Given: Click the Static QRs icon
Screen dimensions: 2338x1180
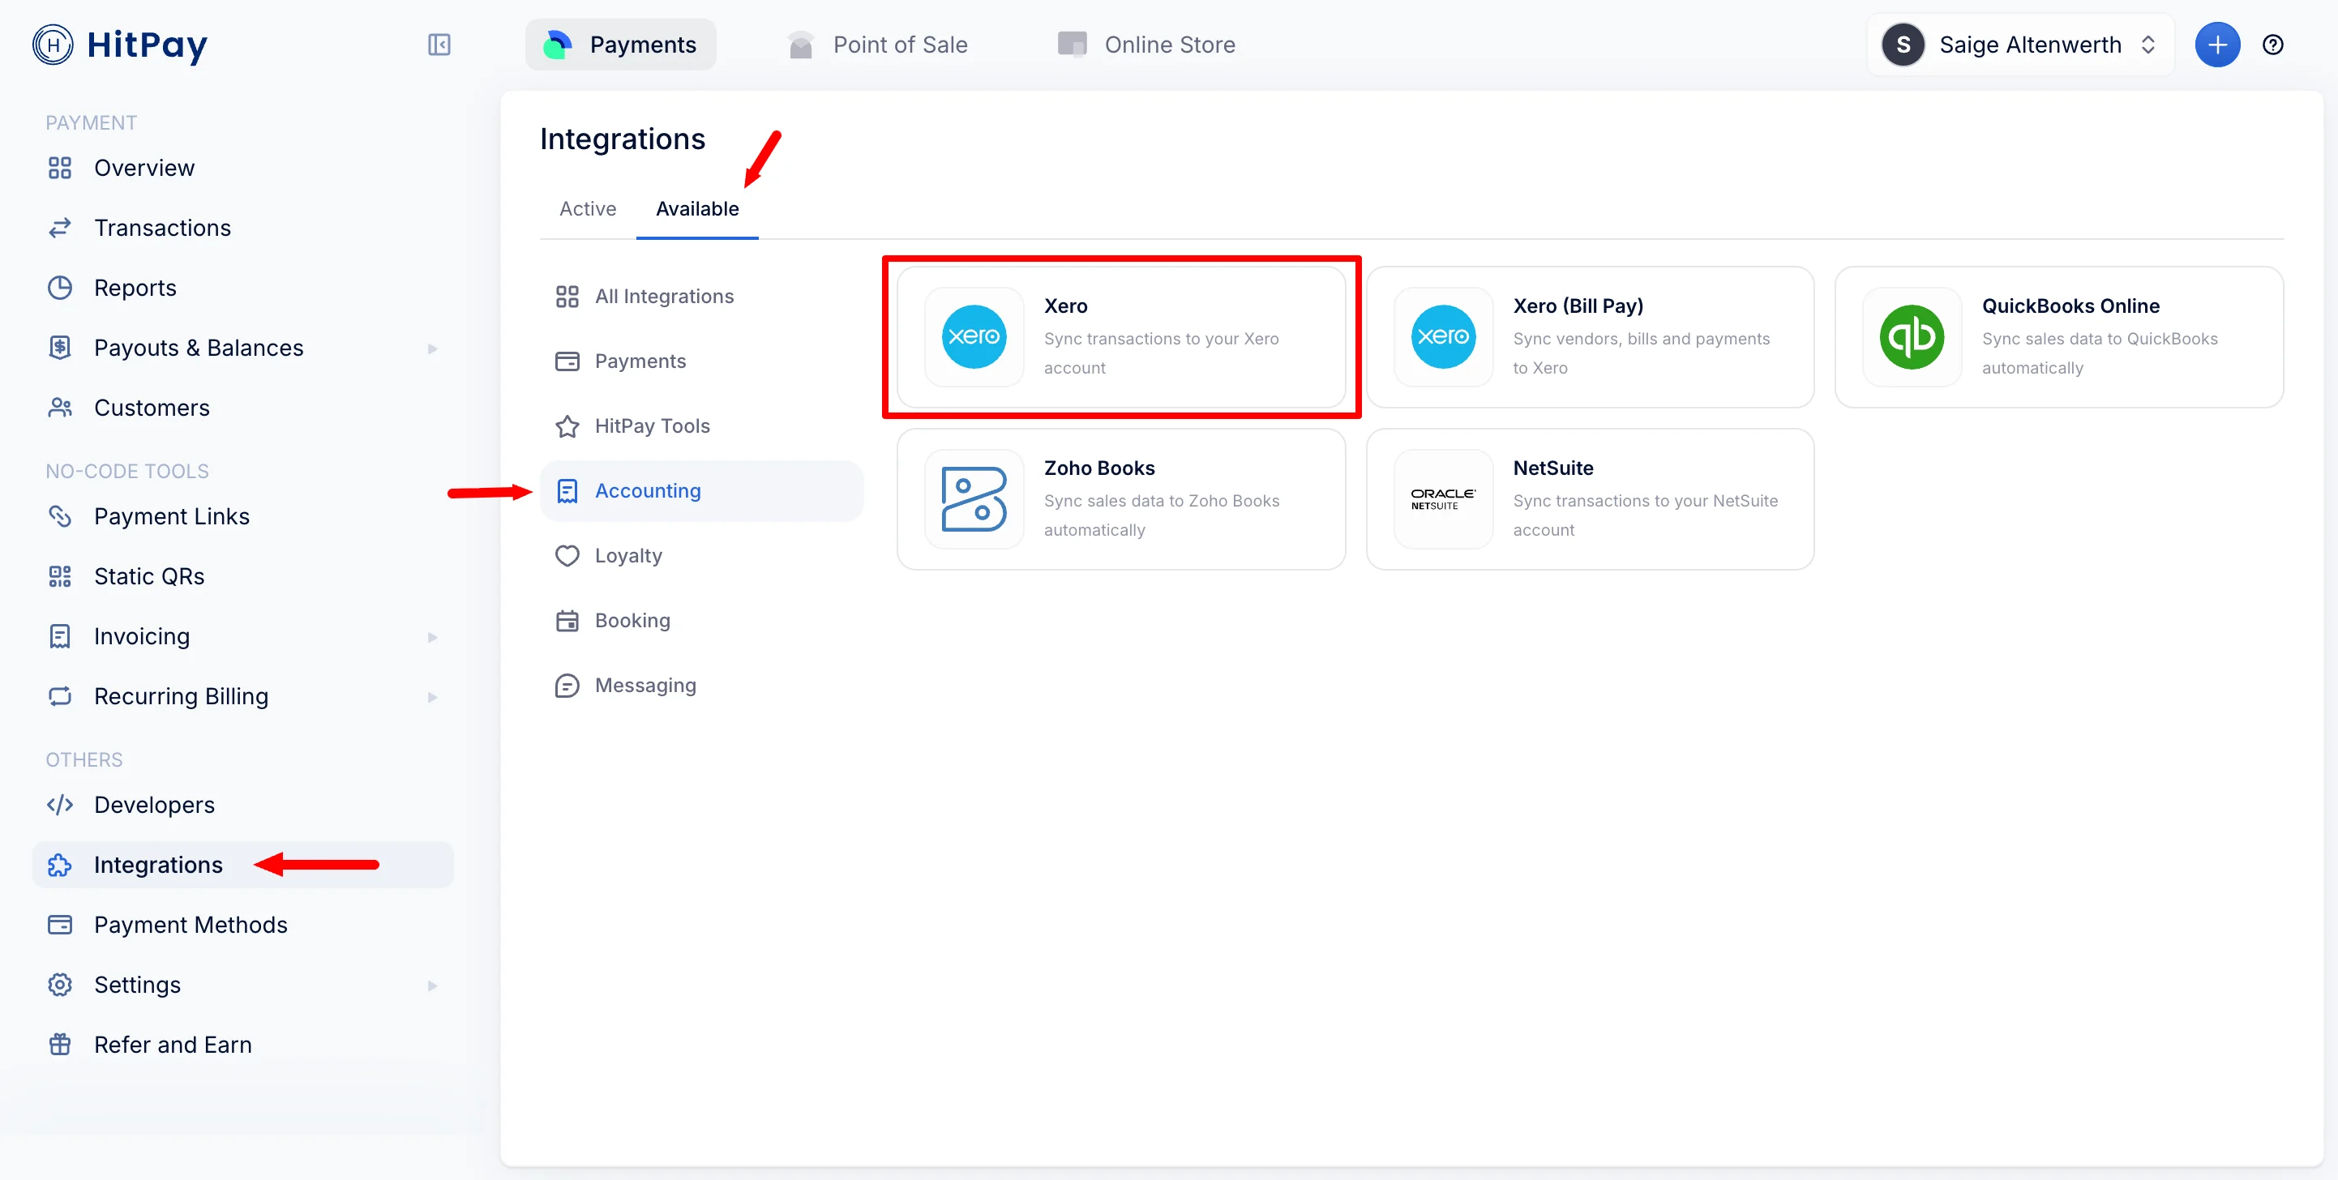Looking at the screenshot, I should point(60,576).
